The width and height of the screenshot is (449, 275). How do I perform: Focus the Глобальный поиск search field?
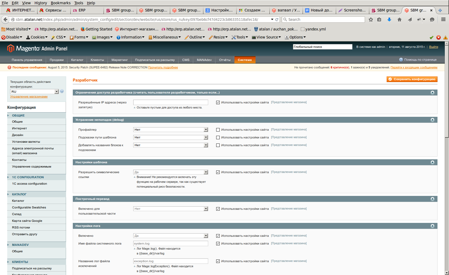322,47
